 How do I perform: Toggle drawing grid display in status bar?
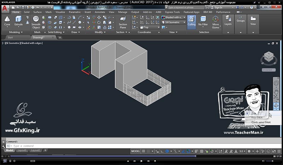pyautogui.click(x=144, y=151)
